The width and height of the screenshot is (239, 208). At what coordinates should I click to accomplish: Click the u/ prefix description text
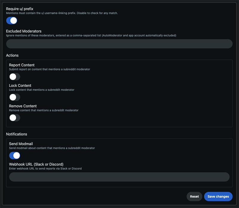click(62, 13)
